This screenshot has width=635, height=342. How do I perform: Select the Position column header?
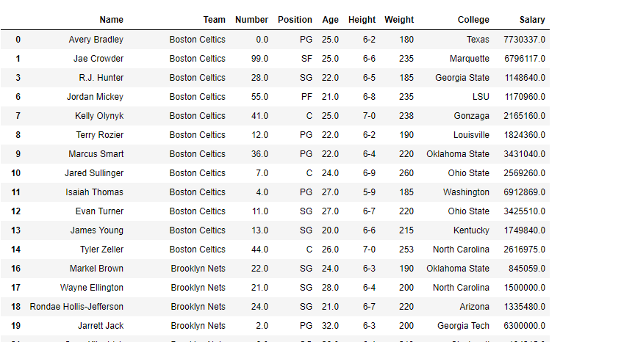tap(295, 20)
